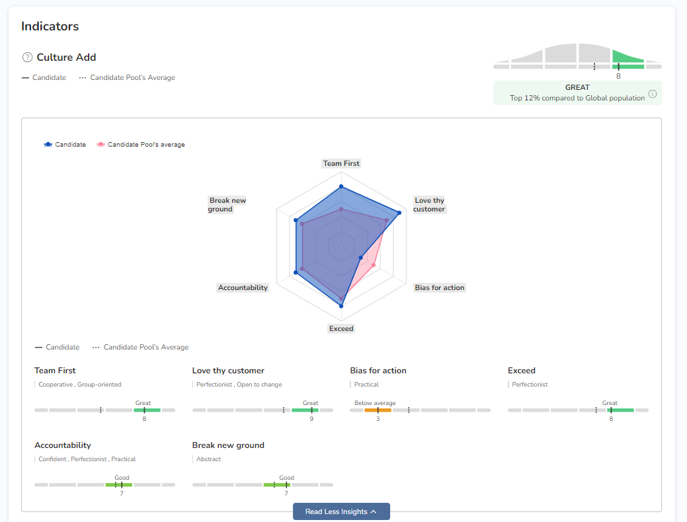Click the pink Candidate Pool's average legend marker
The image size is (687, 522).
(101, 145)
